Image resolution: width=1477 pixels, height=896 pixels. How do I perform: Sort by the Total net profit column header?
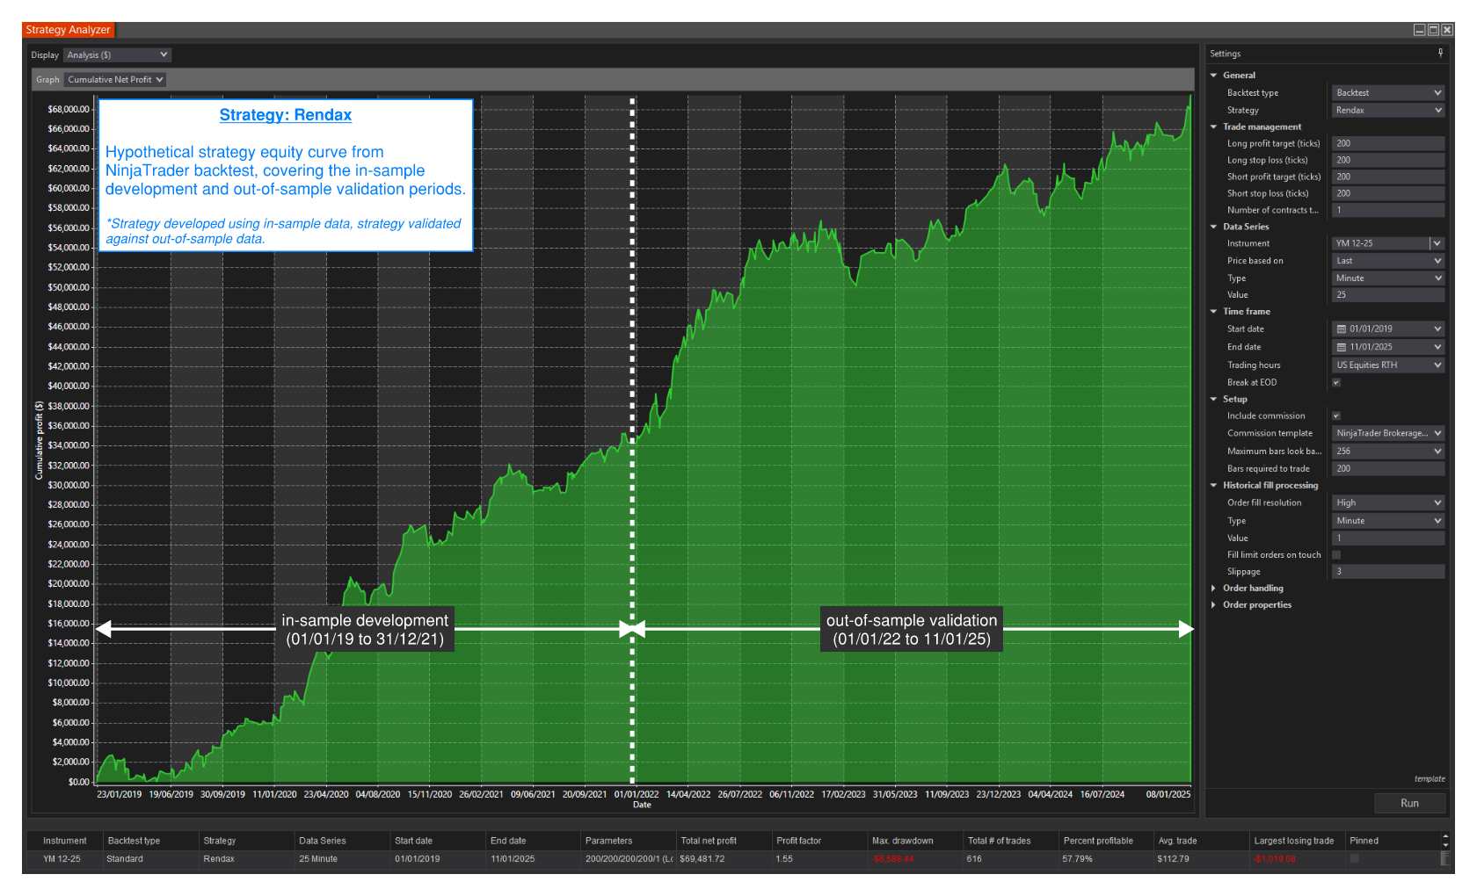(709, 841)
